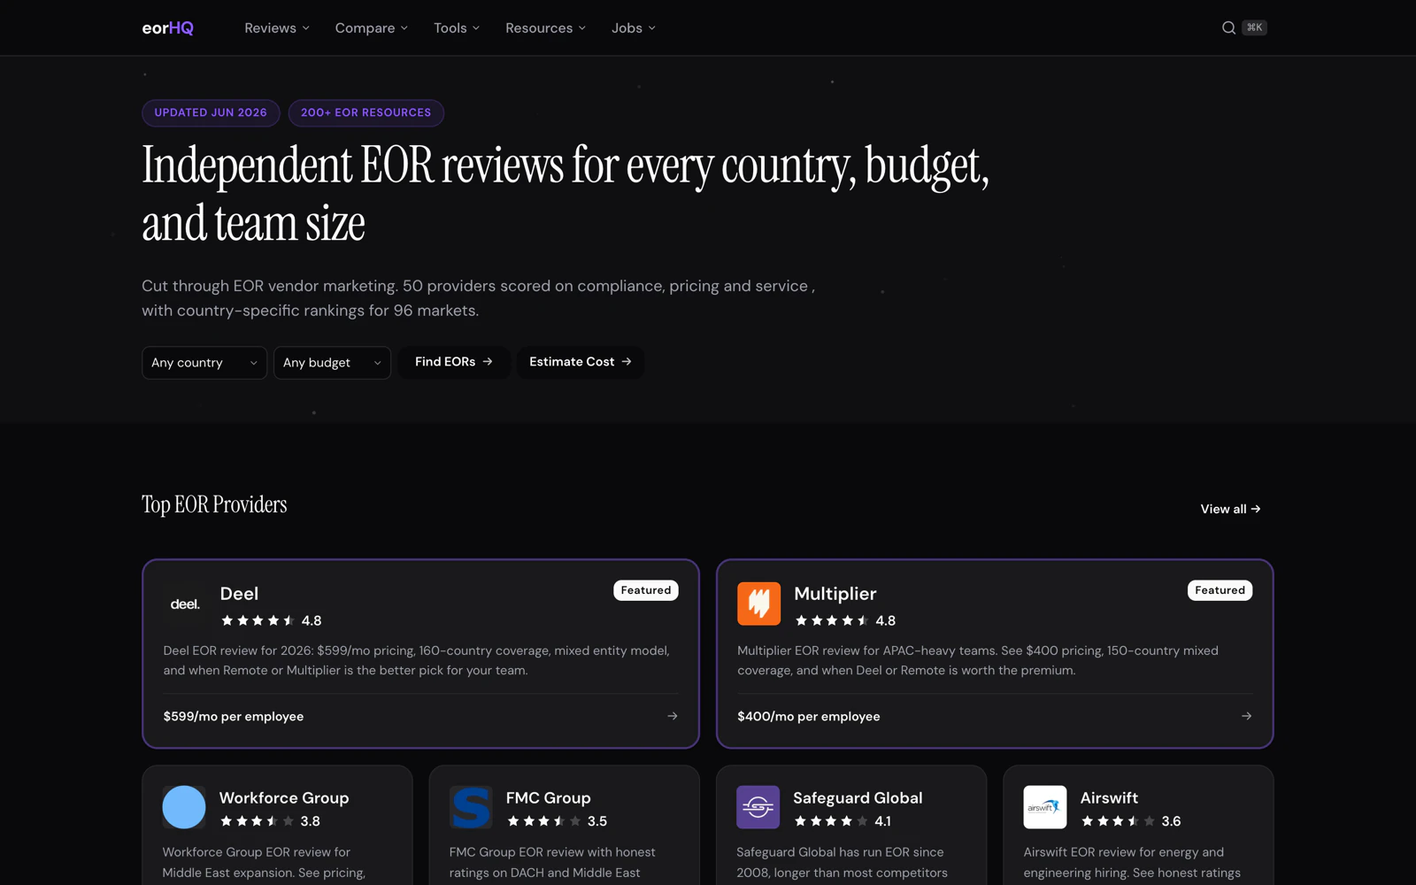Click the Airswift logo
The width and height of the screenshot is (1416, 885).
[1045, 807]
